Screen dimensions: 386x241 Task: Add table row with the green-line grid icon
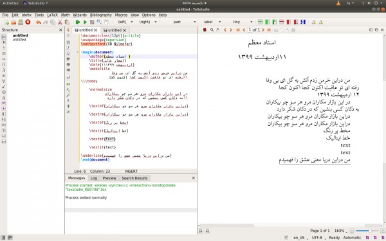coord(260,22)
